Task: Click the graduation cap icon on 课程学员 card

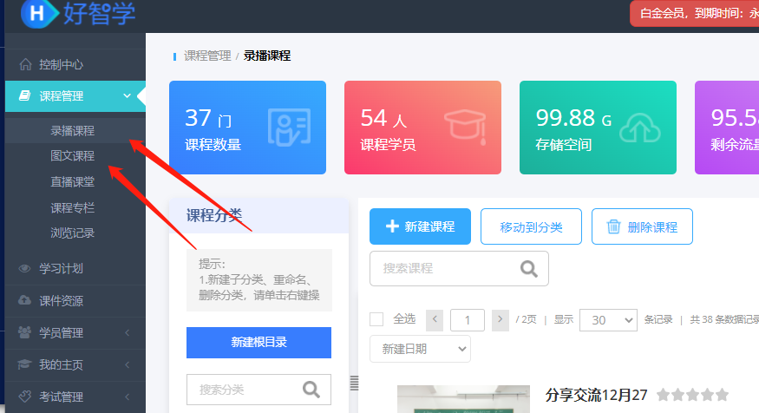Action: (465, 127)
